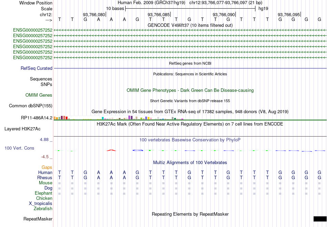Screen dimensions: 327x227
Task: Click the Sequences subtrack label
Action: (41, 79)
